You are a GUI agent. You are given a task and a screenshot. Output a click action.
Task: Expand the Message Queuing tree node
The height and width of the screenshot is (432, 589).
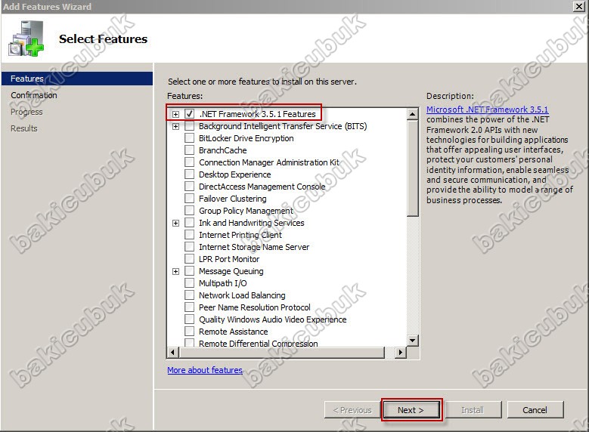(x=175, y=271)
